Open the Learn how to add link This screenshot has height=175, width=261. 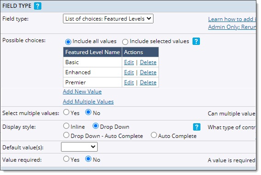click(x=232, y=19)
